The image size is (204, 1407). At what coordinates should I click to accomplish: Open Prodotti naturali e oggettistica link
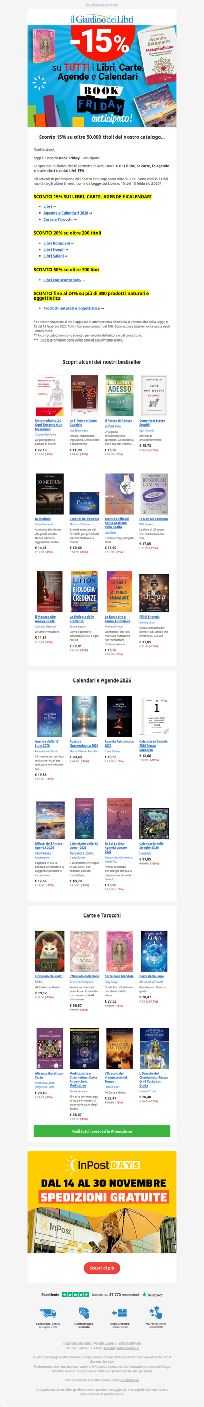tap(72, 308)
